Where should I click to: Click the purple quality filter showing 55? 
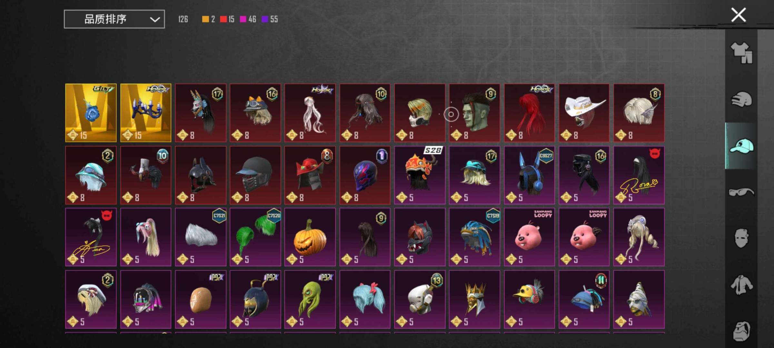(x=269, y=19)
